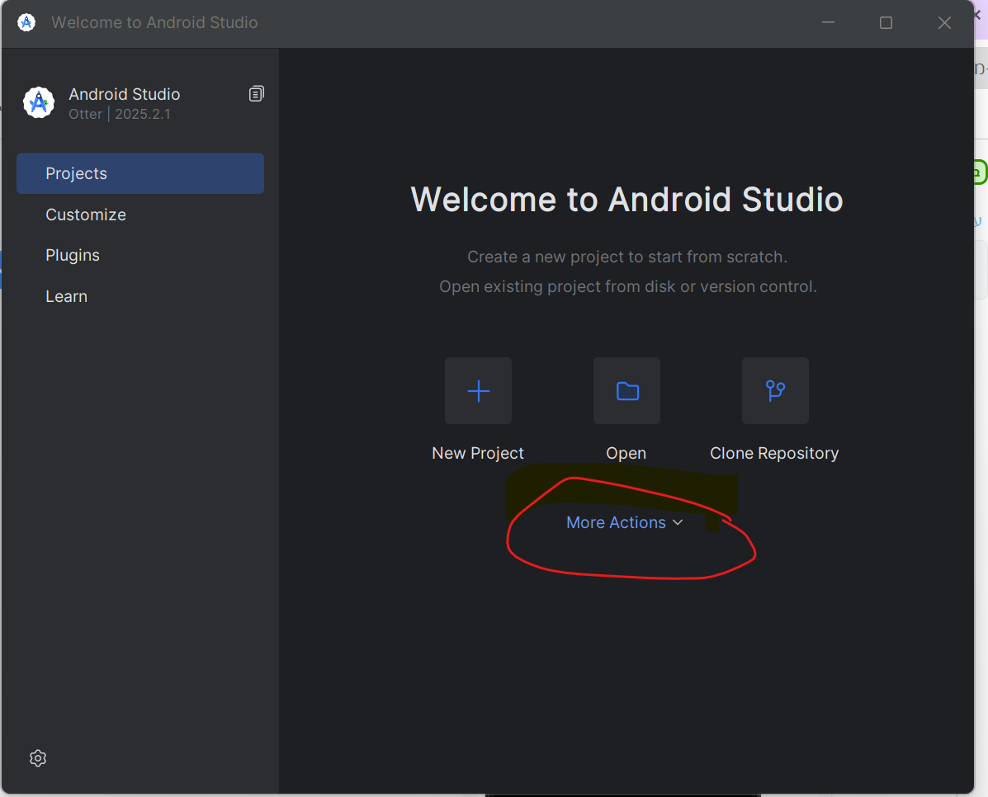The height and width of the screenshot is (797, 988).
Task: Click the Clone Repository text label
Action: 774,453
